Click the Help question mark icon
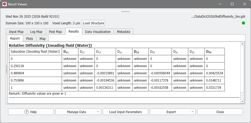Viewport: 251px width, 123px height. coord(26,112)
